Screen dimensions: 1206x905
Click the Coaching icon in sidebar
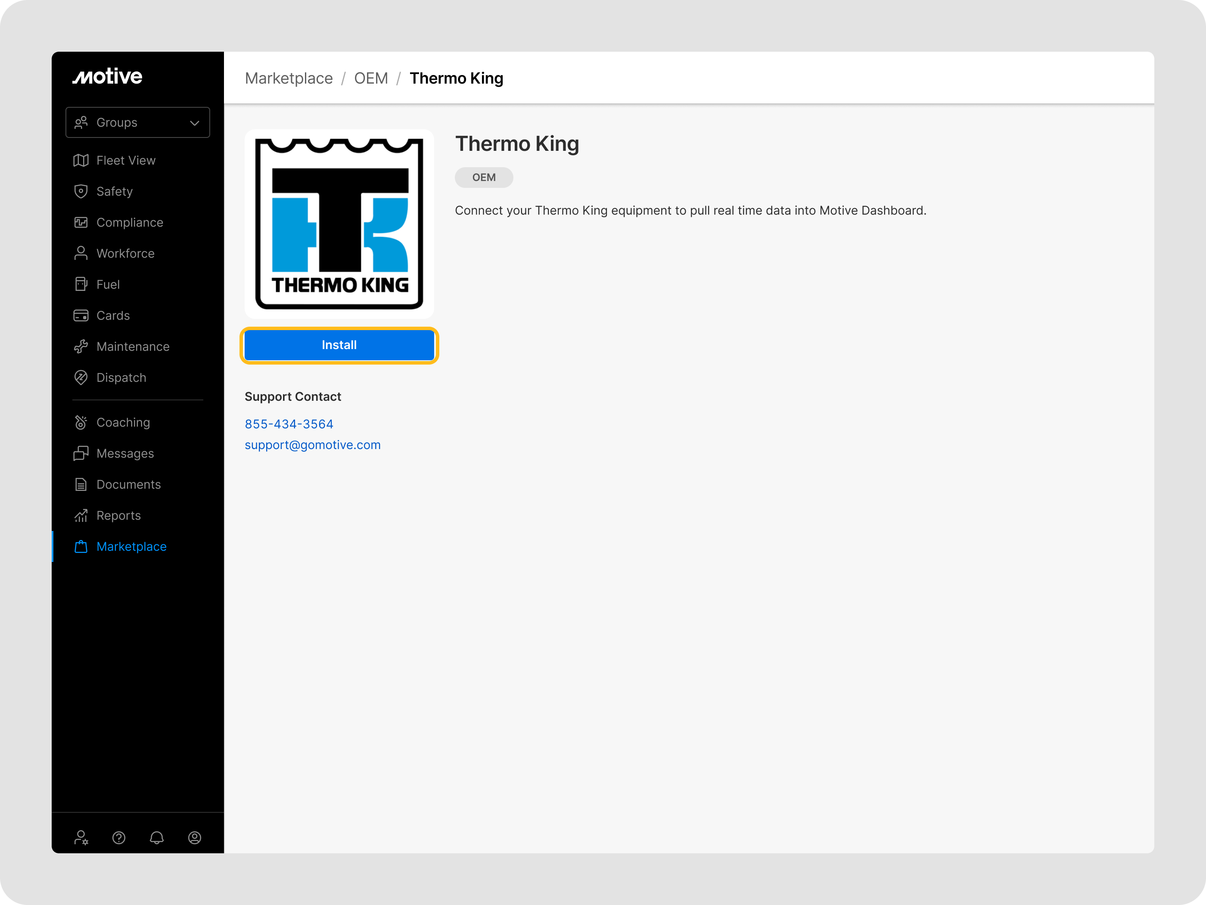pyautogui.click(x=81, y=422)
